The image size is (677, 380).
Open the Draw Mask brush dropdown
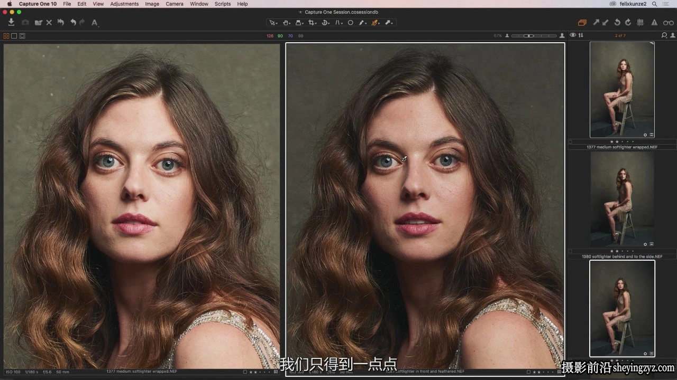[x=363, y=23]
